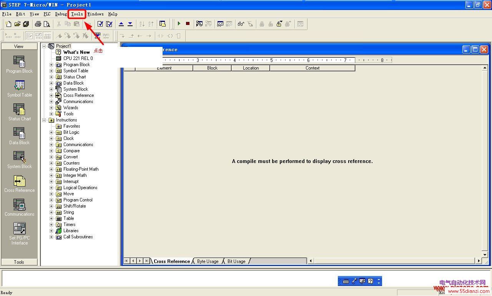Image resolution: width=492 pixels, height=296 pixels.
Task: Click the floating toolbar keyboard icon
Action: click(346, 281)
